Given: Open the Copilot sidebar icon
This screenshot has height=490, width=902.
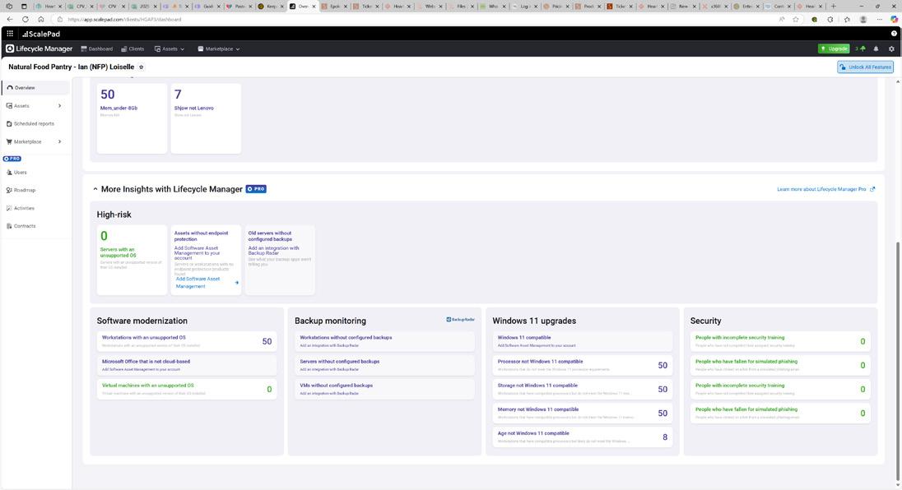Looking at the screenshot, I should click(894, 19).
